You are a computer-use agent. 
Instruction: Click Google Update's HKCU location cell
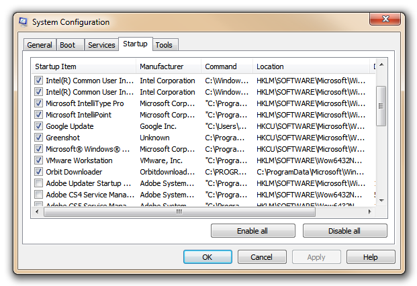(x=310, y=126)
